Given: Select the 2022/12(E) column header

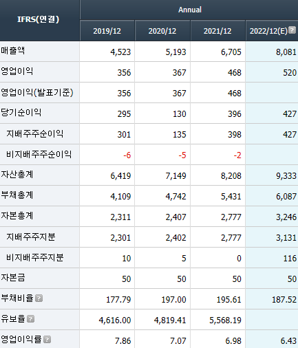Looking at the screenshot, I should pyautogui.click(x=268, y=31).
